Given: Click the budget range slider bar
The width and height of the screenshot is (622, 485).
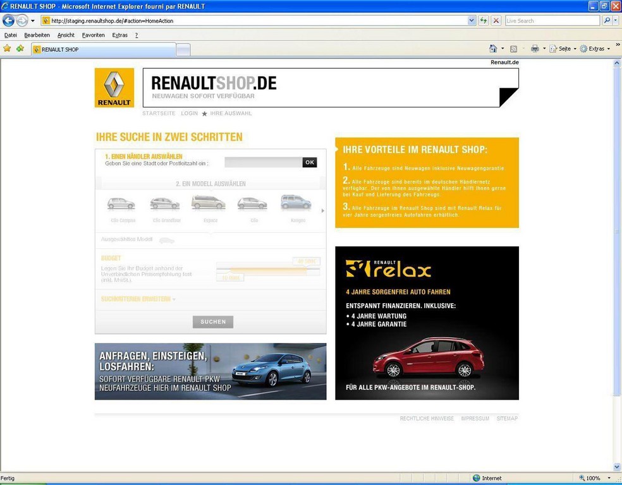Looking at the screenshot, I should coord(268,270).
